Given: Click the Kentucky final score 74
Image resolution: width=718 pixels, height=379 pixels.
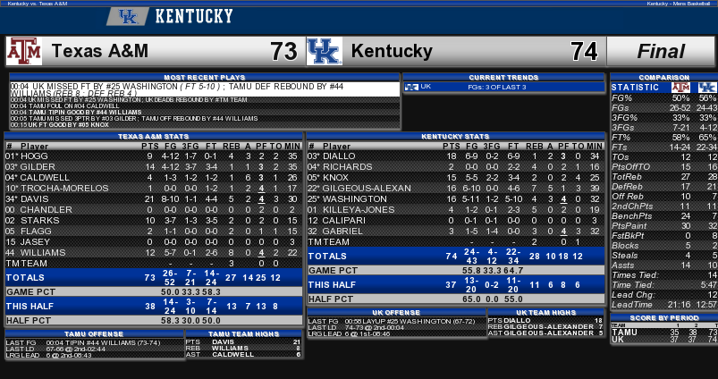Looking at the screenshot, I should click(584, 51).
